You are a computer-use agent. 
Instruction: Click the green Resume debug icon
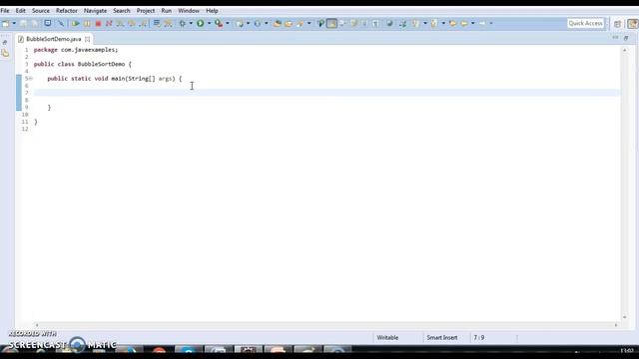click(76, 24)
